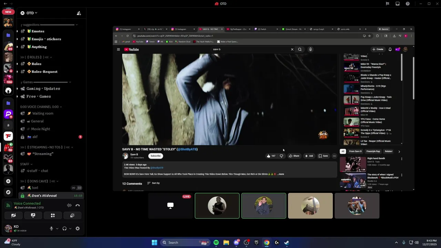
Task: Open more actions ellipsis under video
Action: (334, 156)
